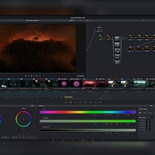Reset the Saturation qualifier using its right-side icon
The width and height of the screenshot is (155, 155).
135,118
